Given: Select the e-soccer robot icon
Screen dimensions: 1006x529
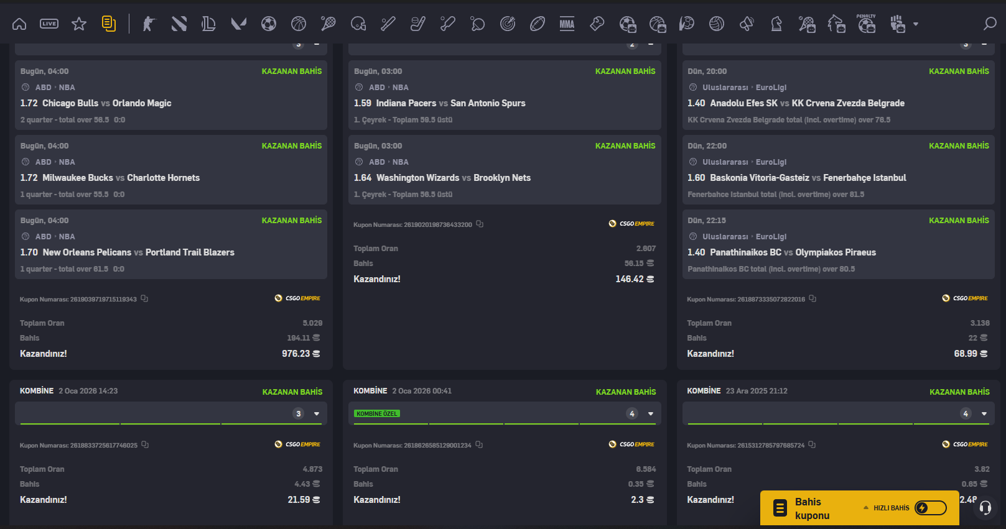Looking at the screenshot, I should tap(628, 24).
